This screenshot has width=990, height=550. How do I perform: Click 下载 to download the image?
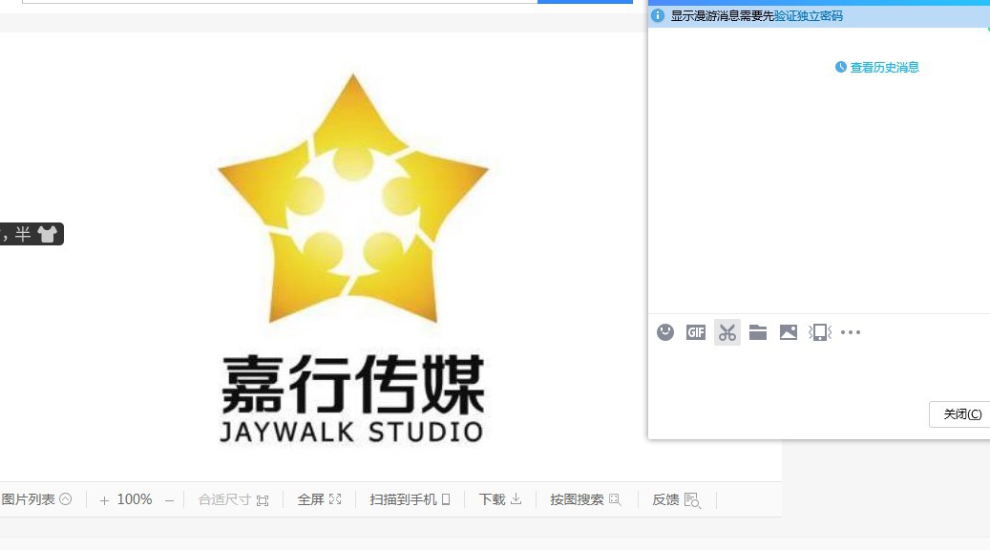tap(500, 499)
